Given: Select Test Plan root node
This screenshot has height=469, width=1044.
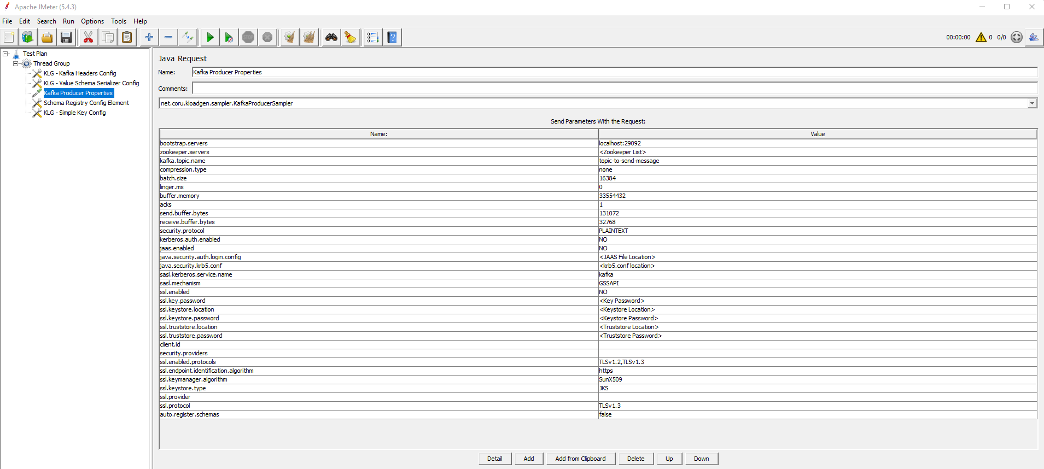Looking at the screenshot, I should (x=35, y=54).
